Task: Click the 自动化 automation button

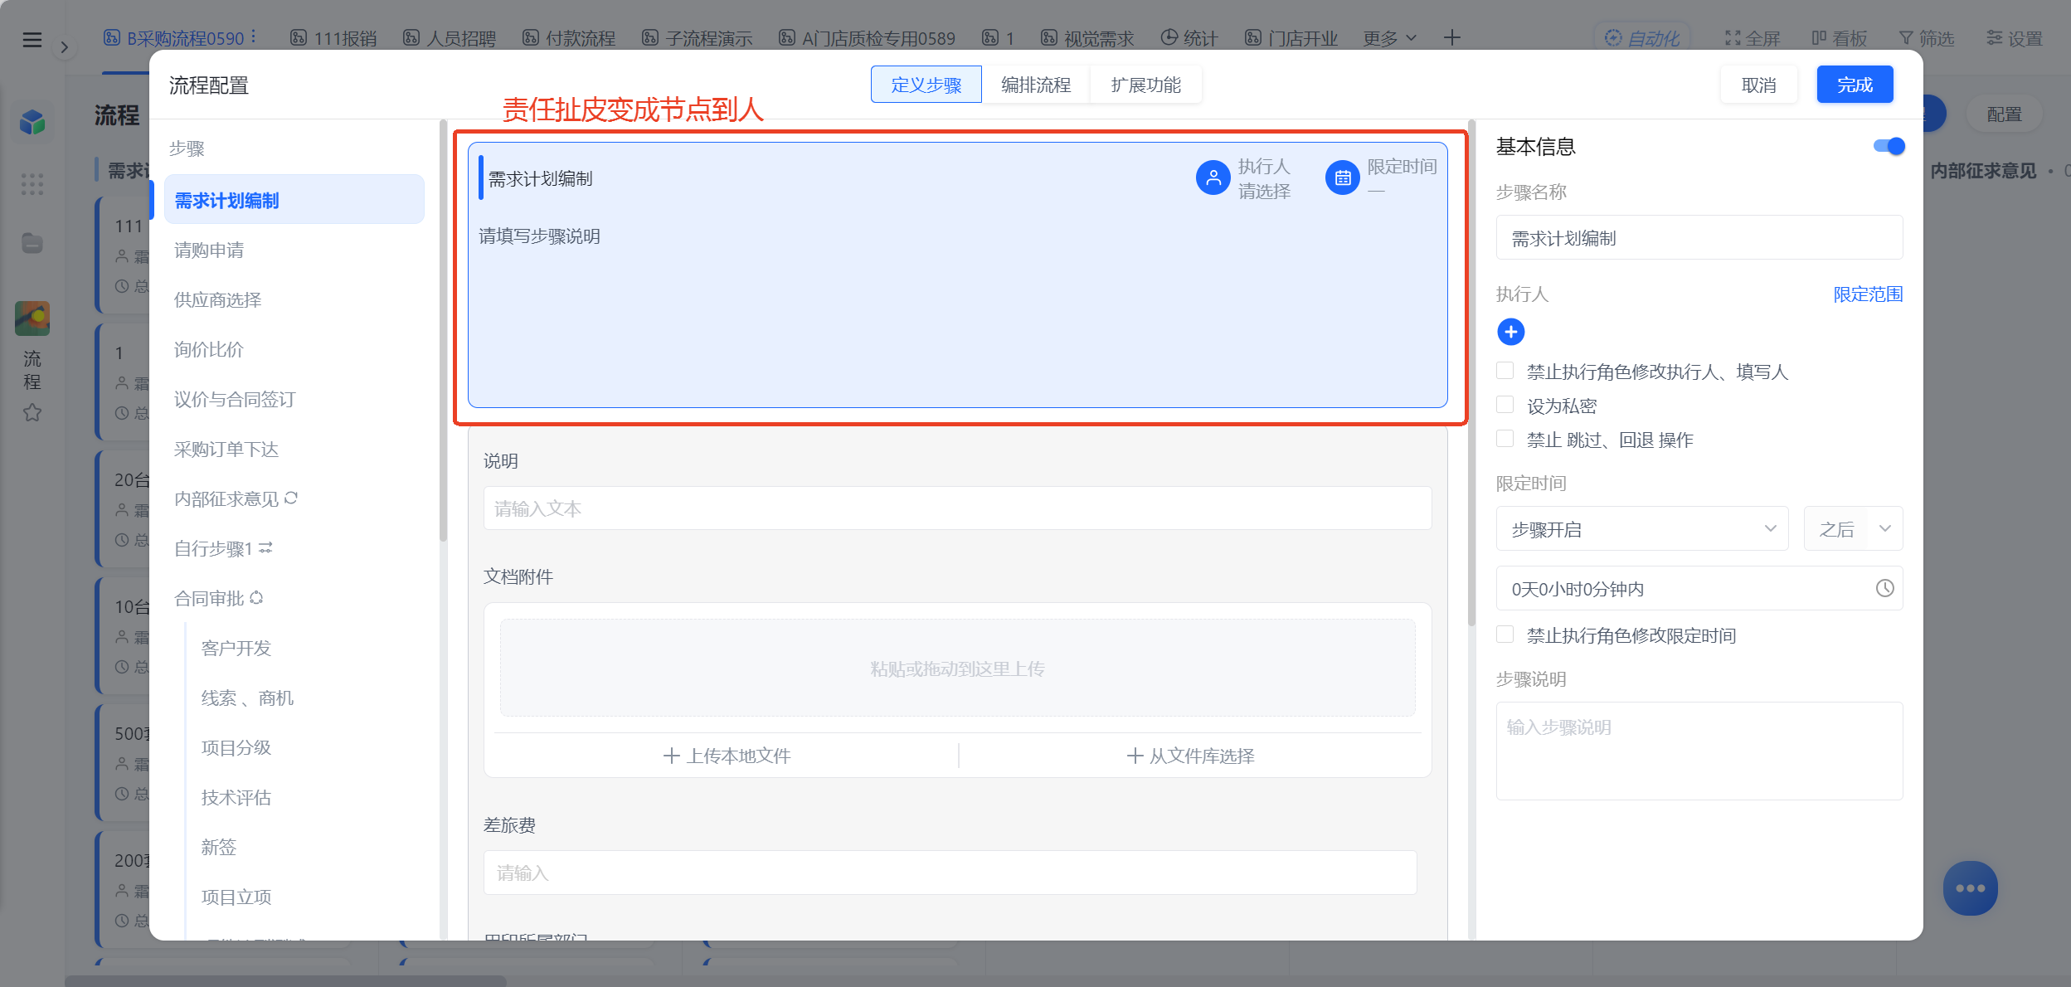Action: pos(1641,38)
